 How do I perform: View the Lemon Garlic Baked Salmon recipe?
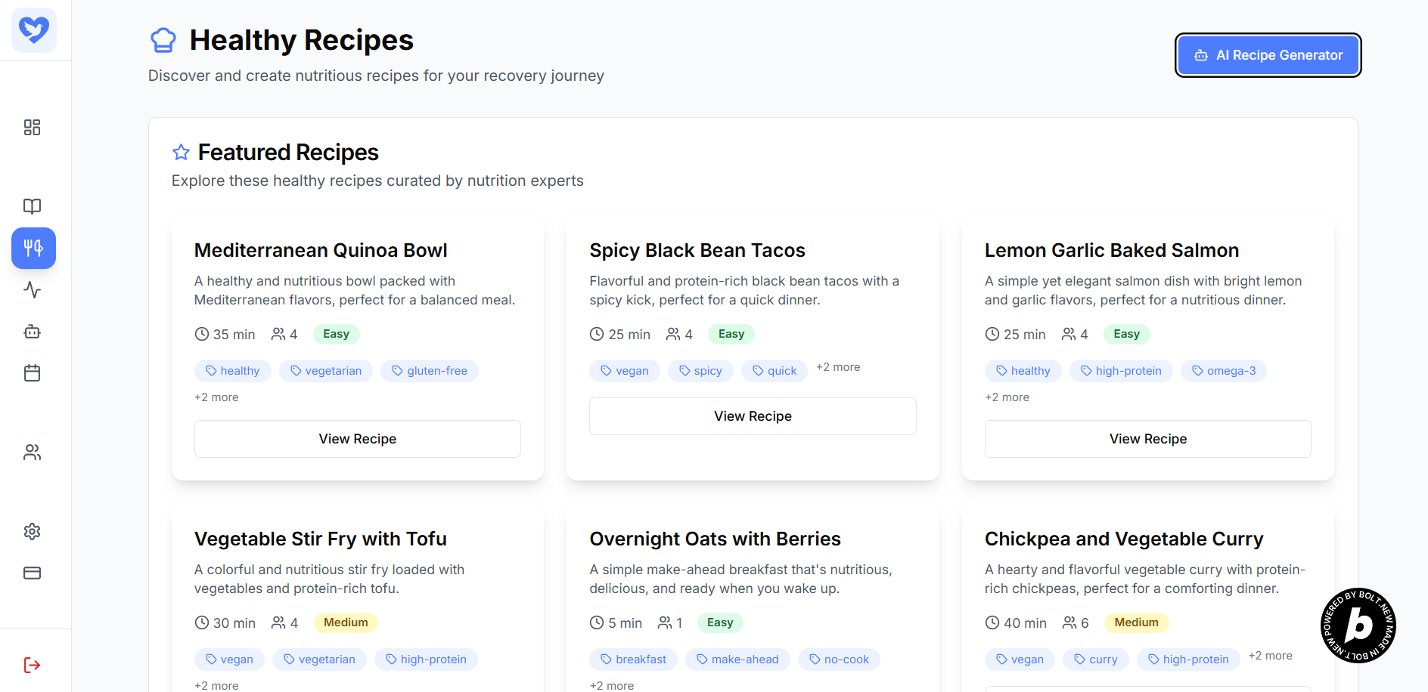coord(1147,439)
